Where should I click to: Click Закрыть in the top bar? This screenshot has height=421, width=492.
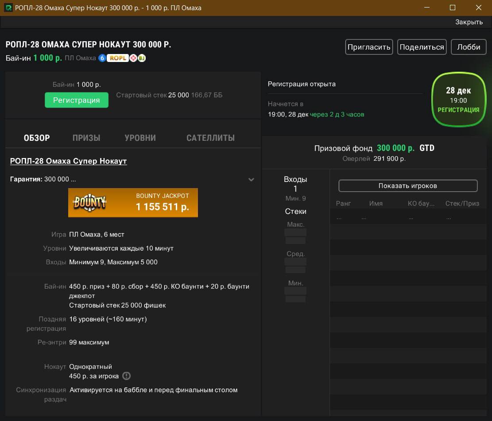(469, 22)
